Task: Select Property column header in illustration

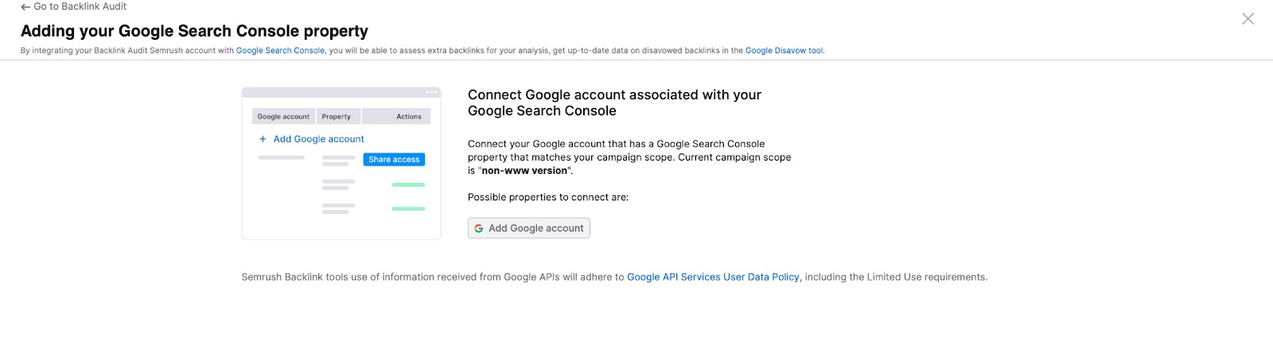Action: (337, 117)
